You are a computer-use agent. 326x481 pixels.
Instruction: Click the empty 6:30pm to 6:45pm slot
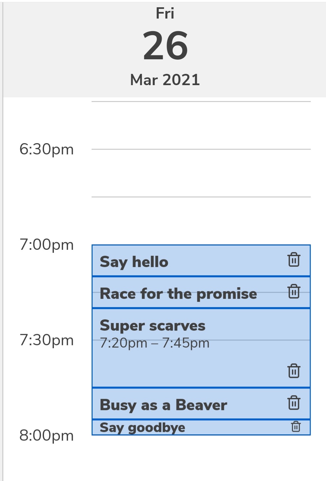(201, 173)
